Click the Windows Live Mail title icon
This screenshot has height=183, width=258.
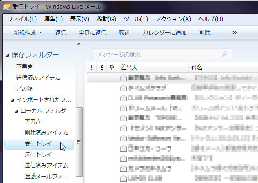click(x=6, y=7)
